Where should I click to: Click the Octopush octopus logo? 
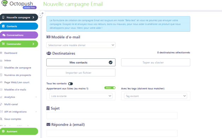pos(4,3)
